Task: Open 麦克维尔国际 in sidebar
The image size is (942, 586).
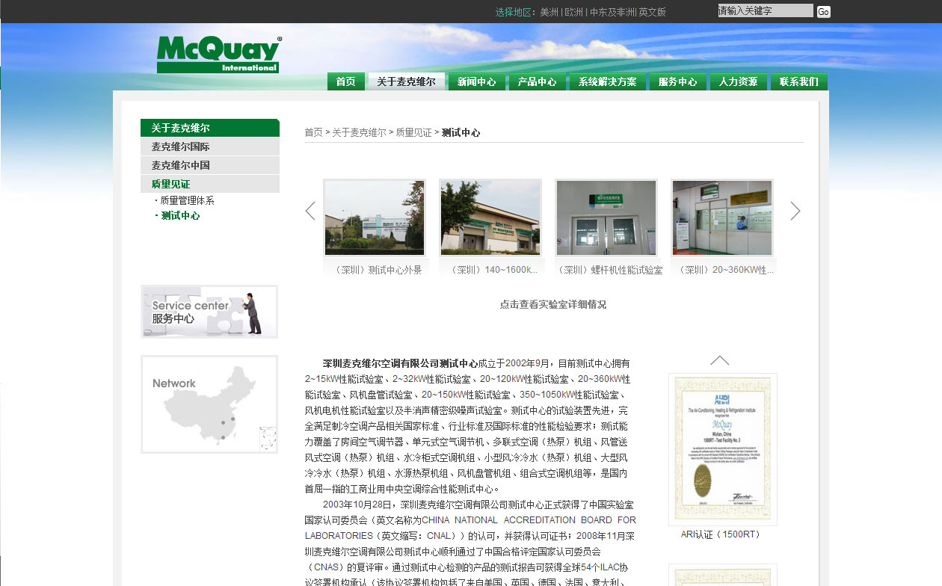Action: pos(210,146)
